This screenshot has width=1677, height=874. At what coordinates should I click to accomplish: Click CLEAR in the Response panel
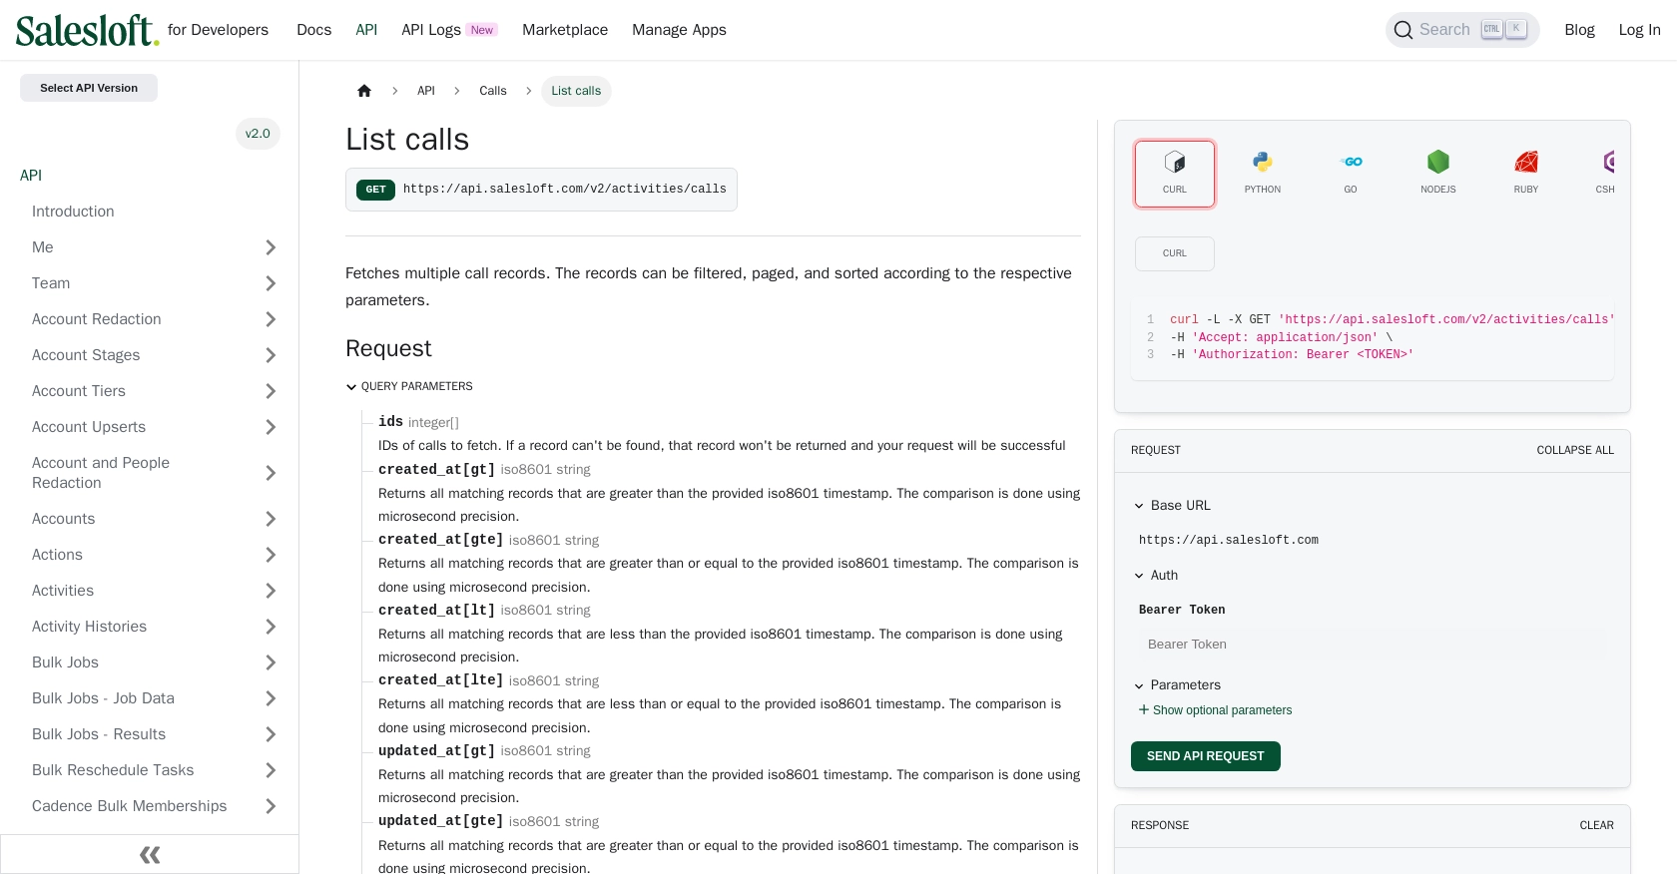tap(1596, 826)
